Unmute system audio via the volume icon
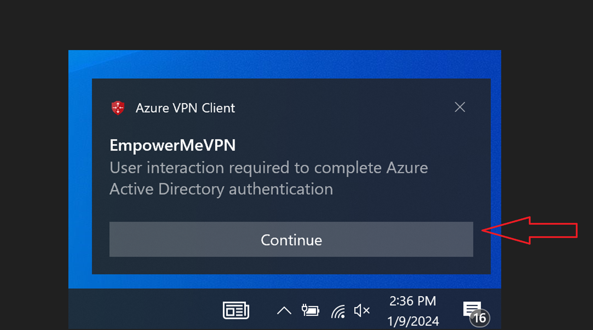This screenshot has height=330, width=593. point(362,310)
